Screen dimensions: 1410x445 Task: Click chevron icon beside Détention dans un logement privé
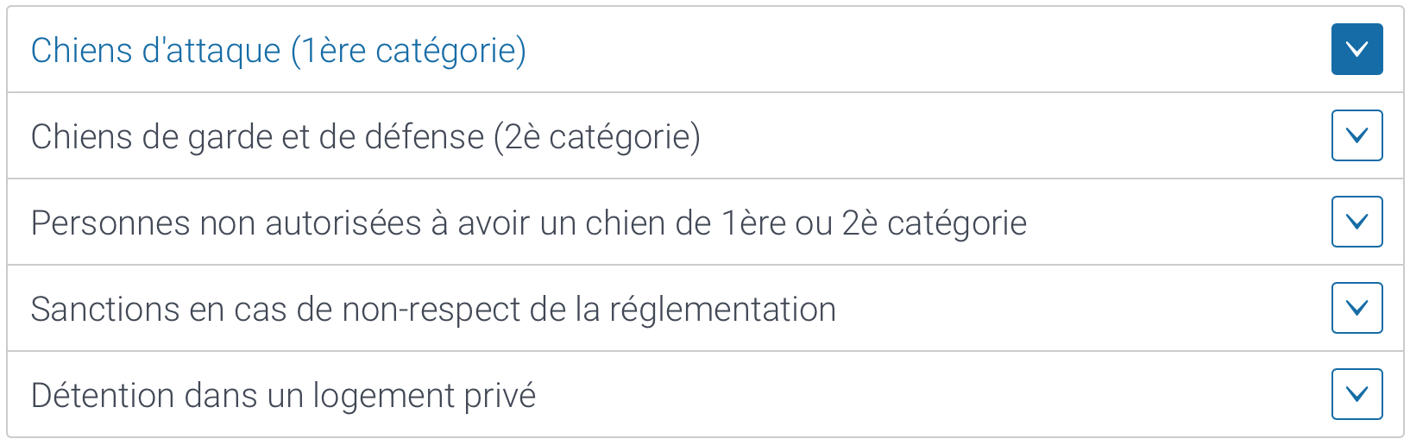coord(1356,394)
